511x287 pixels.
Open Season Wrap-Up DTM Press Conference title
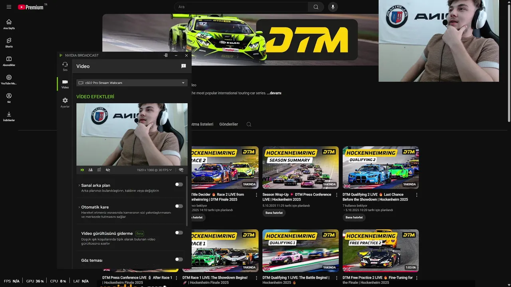297,197
